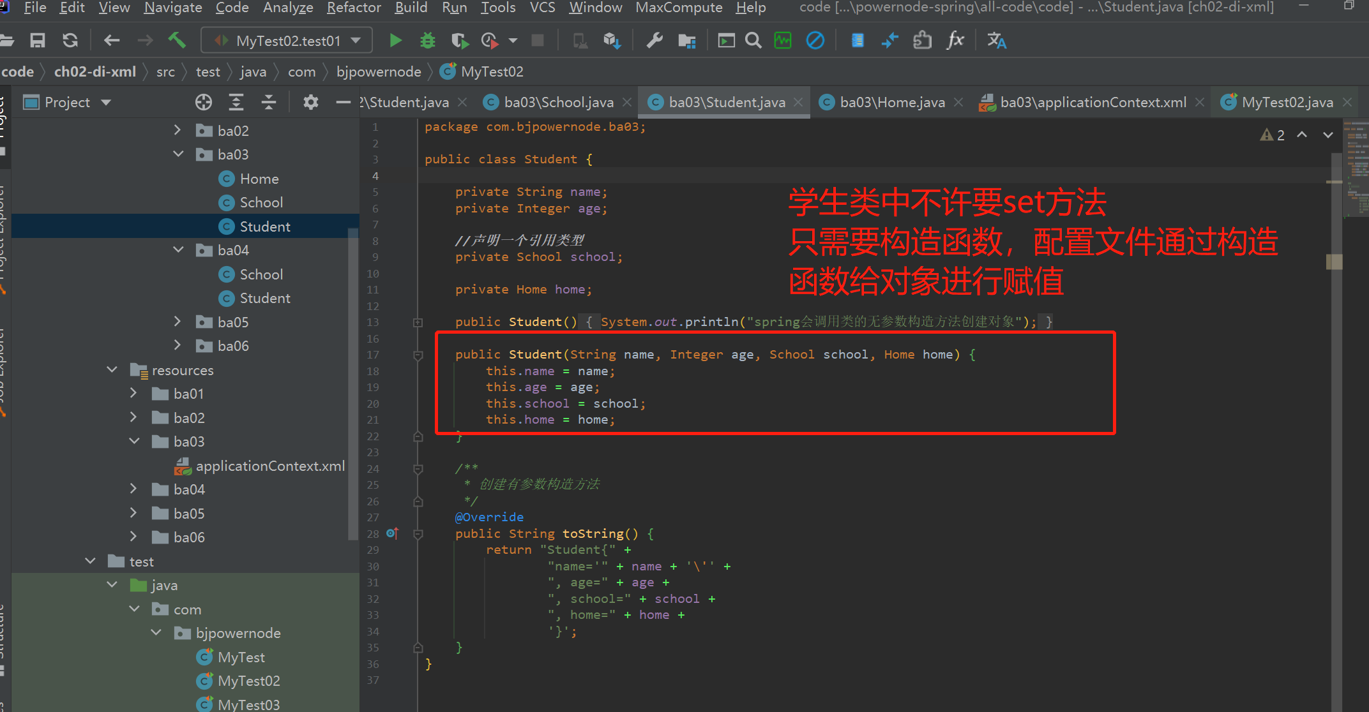This screenshot has height=712, width=1369.
Task: Click the Search Everywhere magnifier icon
Action: coord(753,41)
